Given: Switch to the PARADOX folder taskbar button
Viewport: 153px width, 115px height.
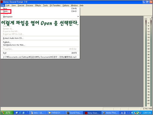Looking at the screenshot, I should coord(56,113).
